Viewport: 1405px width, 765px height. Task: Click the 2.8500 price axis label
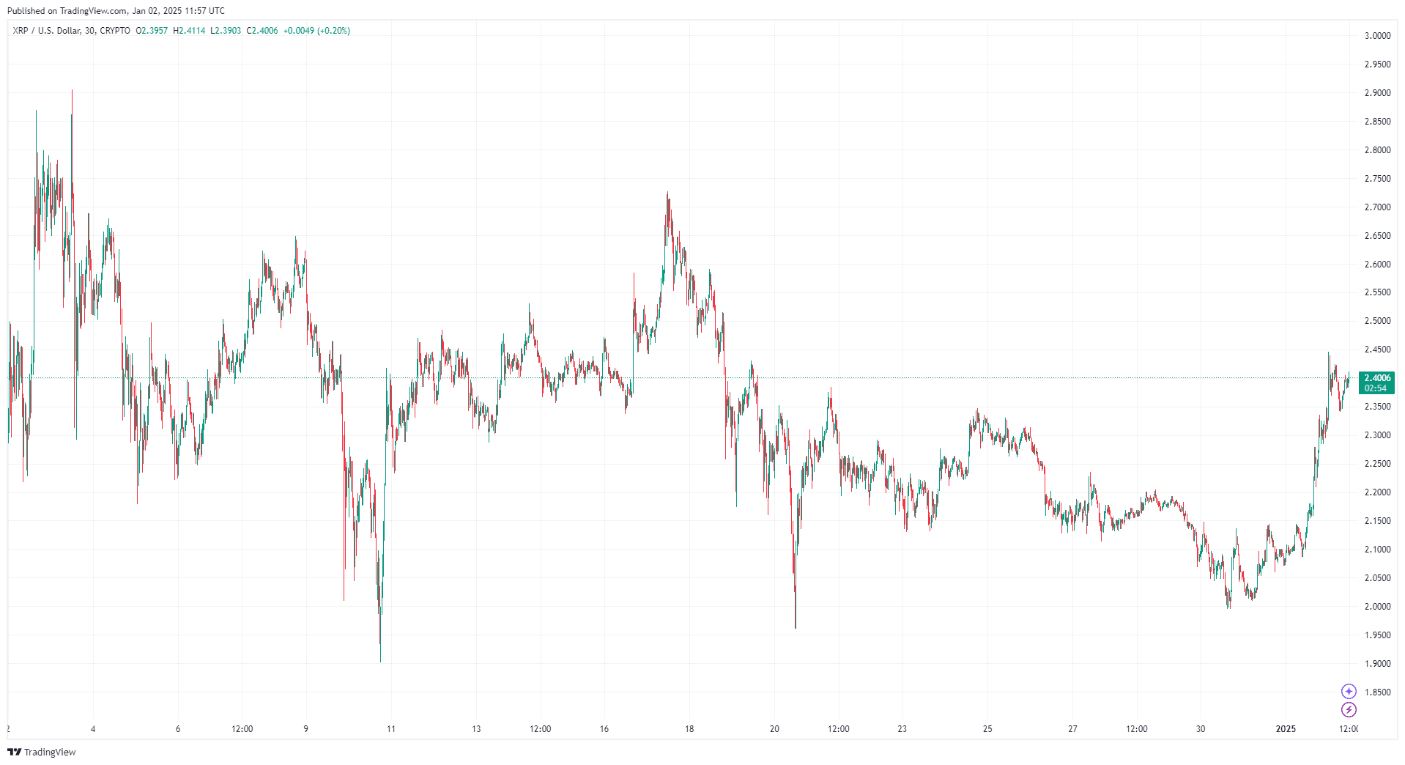pyautogui.click(x=1377, y=122)
